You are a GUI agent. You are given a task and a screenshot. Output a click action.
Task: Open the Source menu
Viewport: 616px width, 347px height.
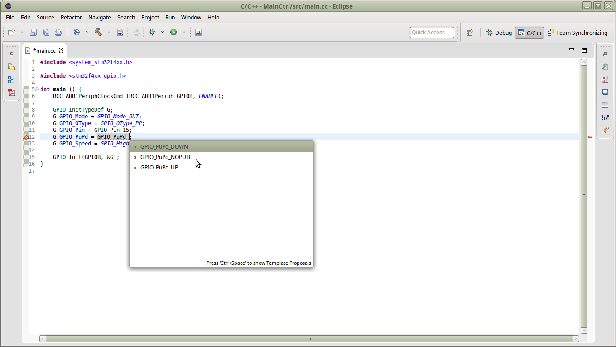(45, 17)
